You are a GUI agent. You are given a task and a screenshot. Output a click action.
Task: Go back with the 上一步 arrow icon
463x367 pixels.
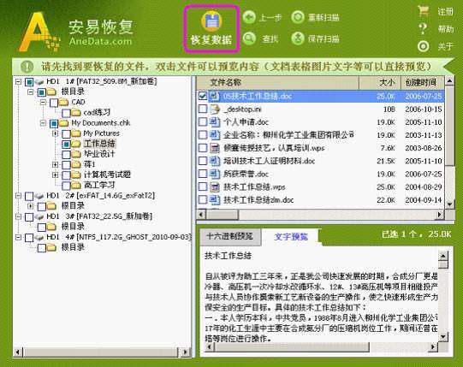click(x=249, y=17)
